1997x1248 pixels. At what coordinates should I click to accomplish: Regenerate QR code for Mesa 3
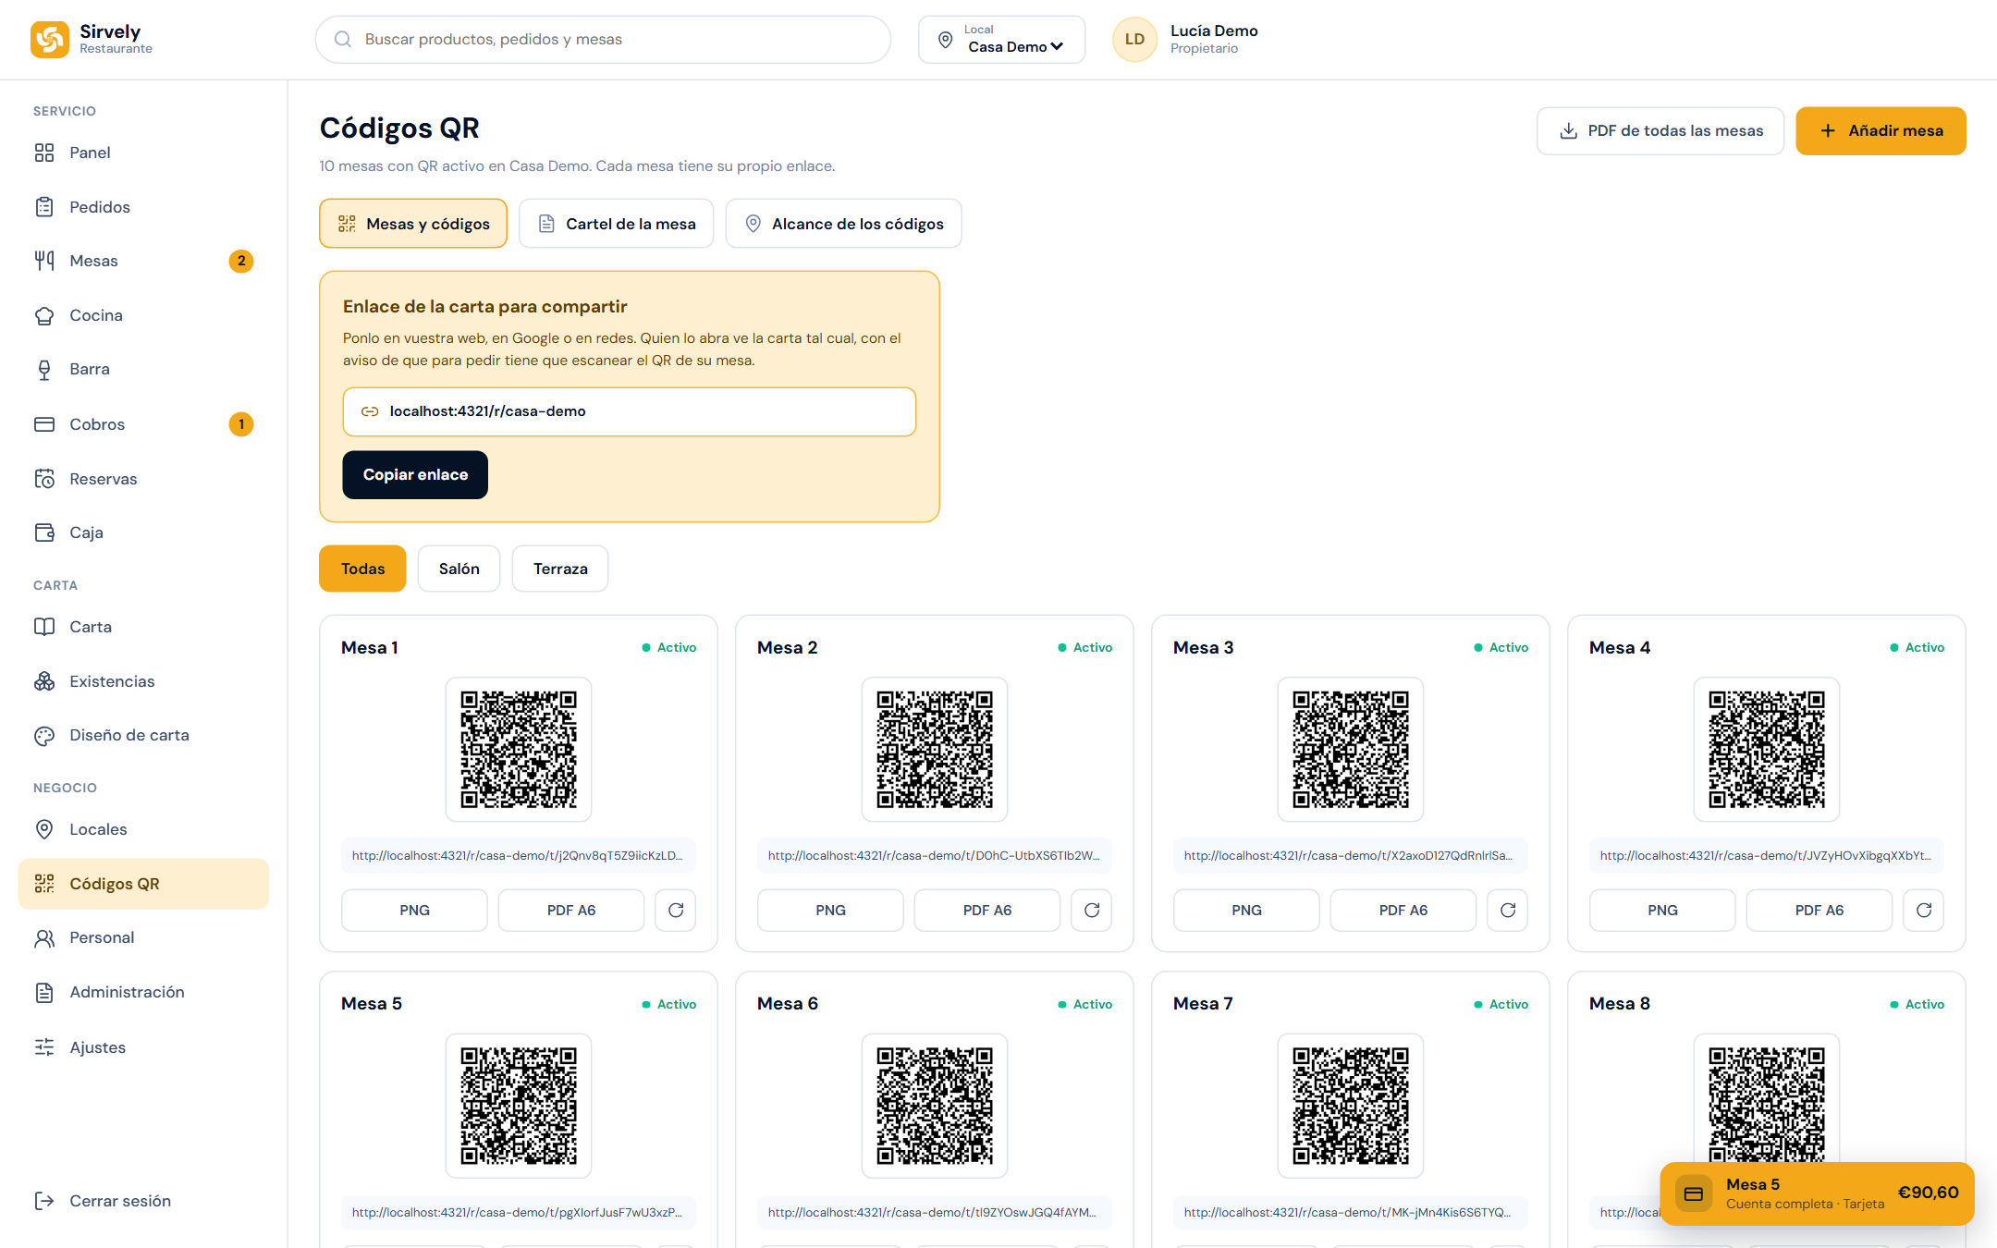[1508, 911]
